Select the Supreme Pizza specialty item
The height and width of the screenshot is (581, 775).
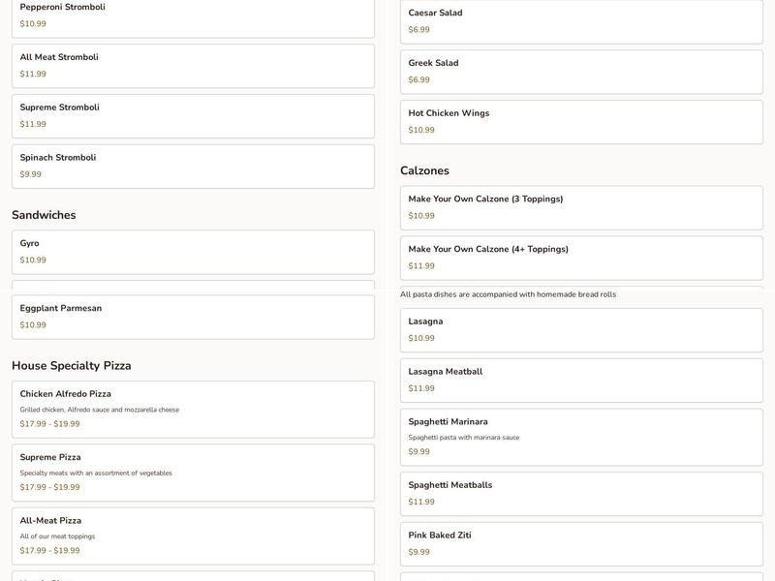pyautogui.click(x=193, y=473)
